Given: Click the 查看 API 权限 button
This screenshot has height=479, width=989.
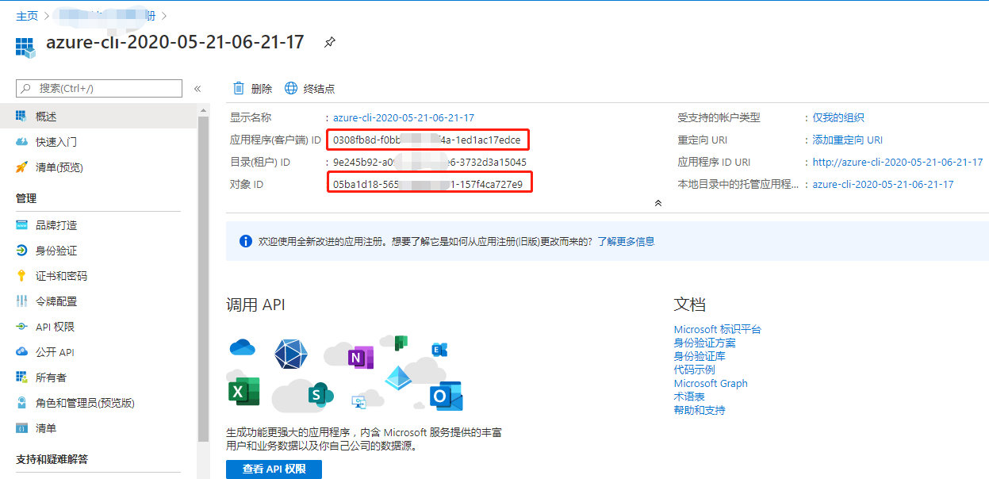Looking at the screenshot, I should point(274,469).
